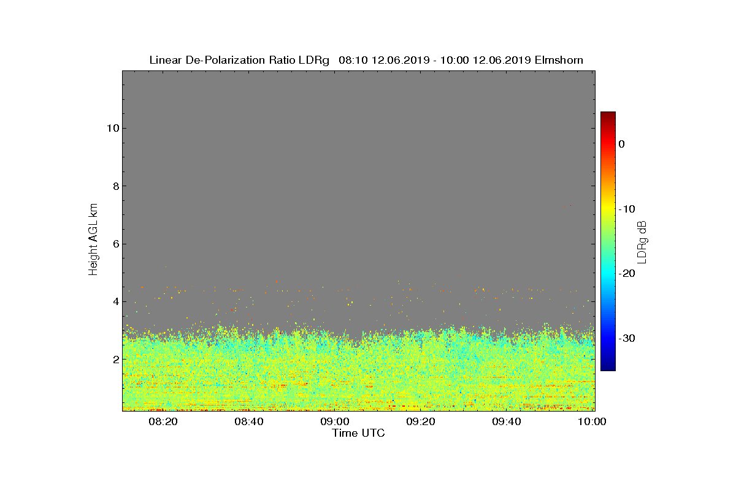Click the 4 km height tick label

(115, 301)
